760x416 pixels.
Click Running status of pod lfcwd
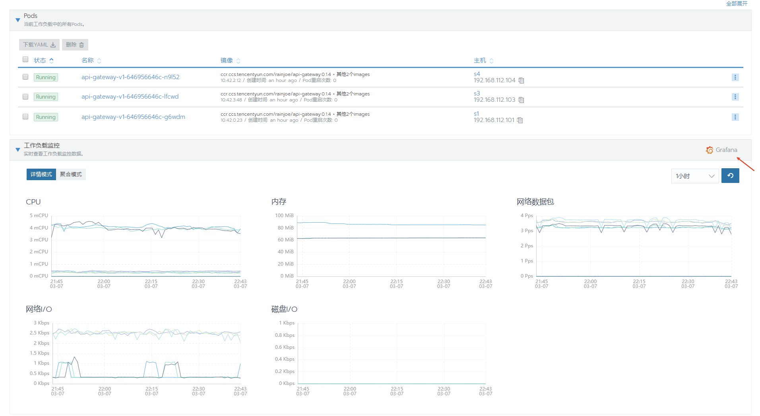pyautogui.click(x=46, y=97)
